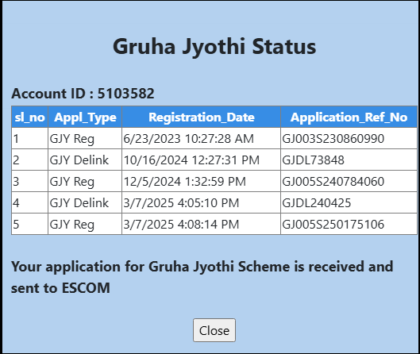Click the Close button
This screenshot has width=420, height=354.
click(214, 330)
